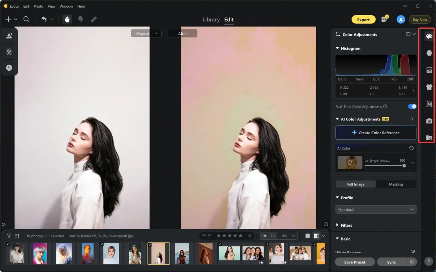Open the clothing adjustment shirt icon
The height and width of the screenshot is (272, 436).
tap(429, 87)
